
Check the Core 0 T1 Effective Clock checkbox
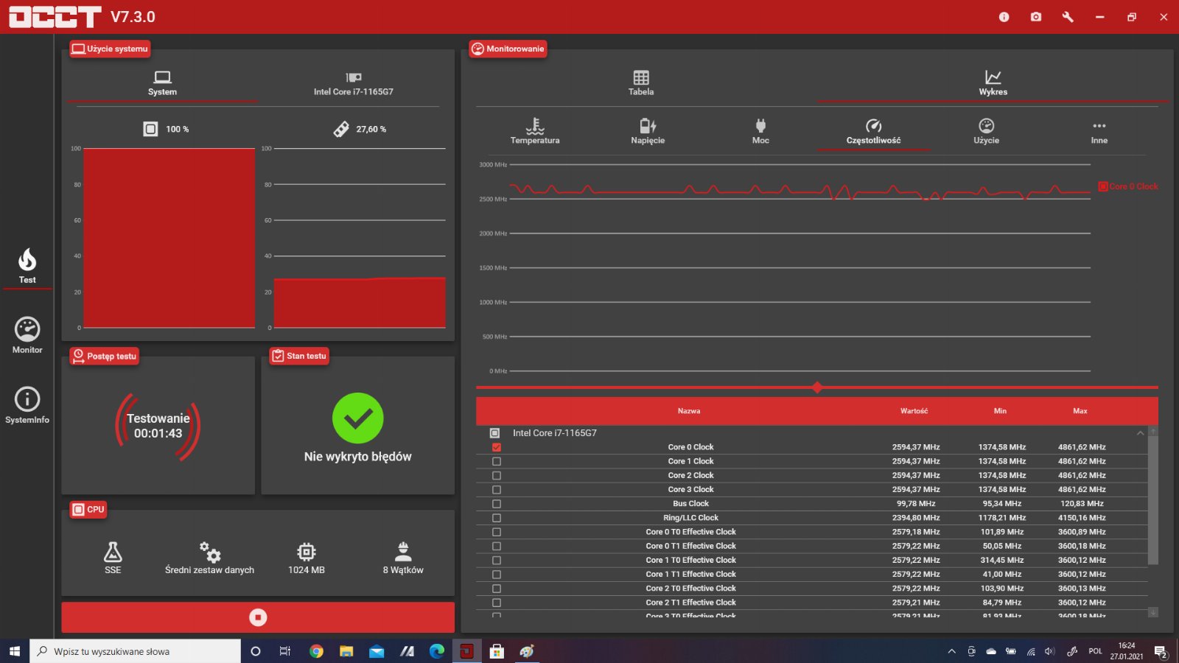click(x=496, y=546)
